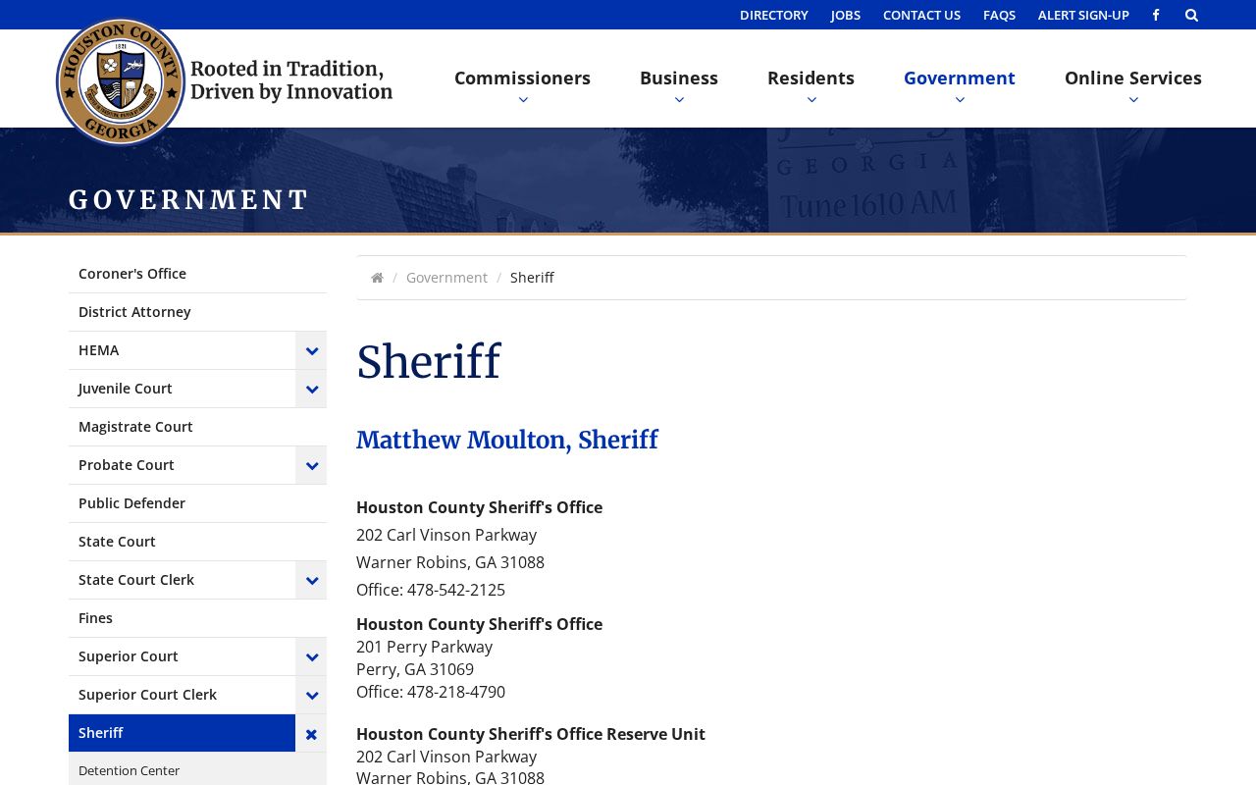Open Juvenile Court sidebar link
This screenshot has width=1256, height=785.
182,389
